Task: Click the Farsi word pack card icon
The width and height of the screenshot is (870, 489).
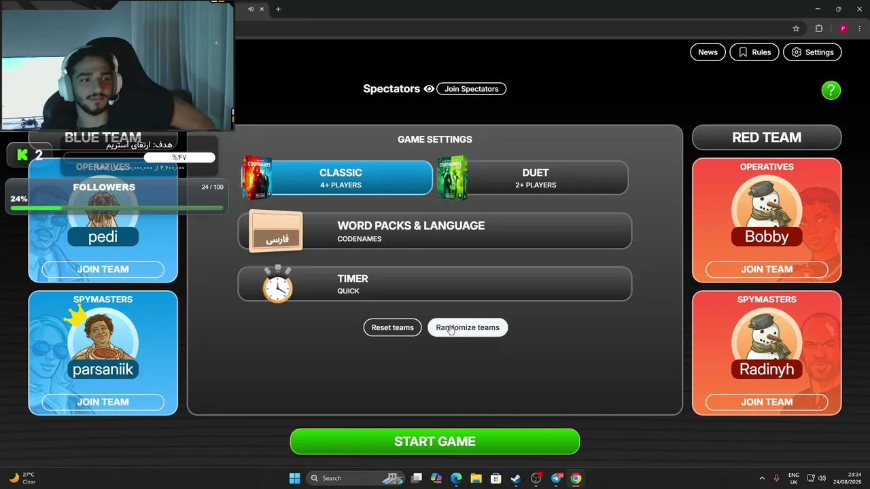Action: (276, 232)
